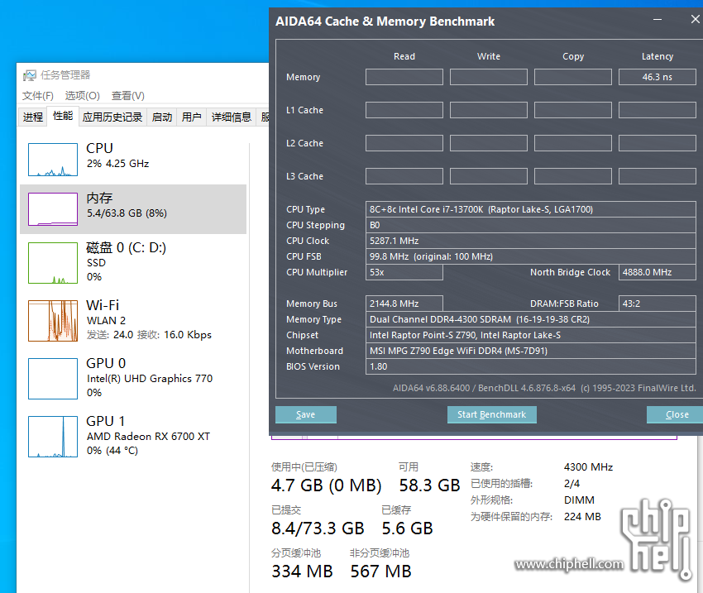Viewport: 703px width, 593px height.
Task: Select the 内存 memory graph thumbnail
Action: point(53,209)
